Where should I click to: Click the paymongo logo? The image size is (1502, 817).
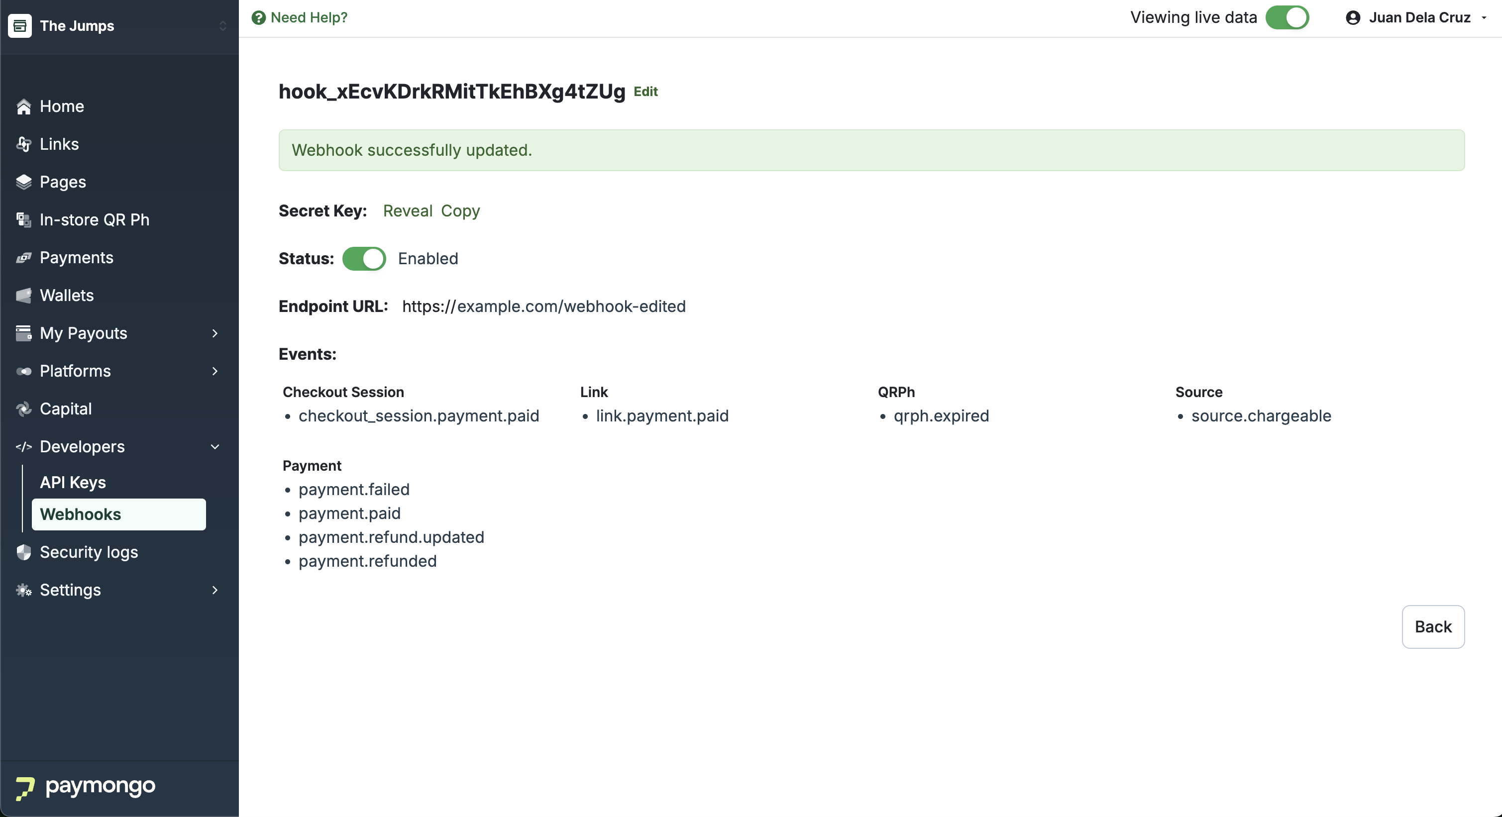[x=85, y=787]
